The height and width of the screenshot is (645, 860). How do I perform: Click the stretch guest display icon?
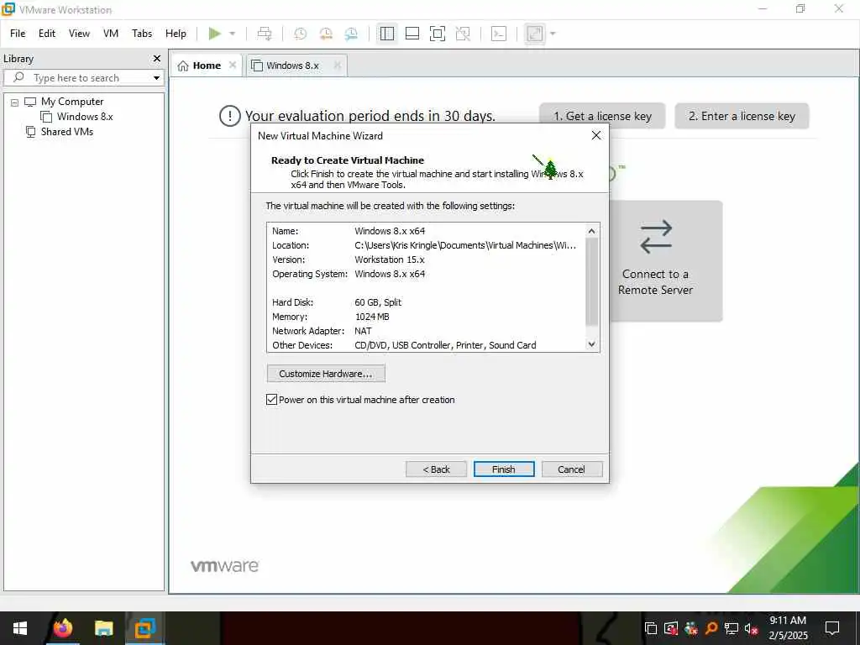click(535, 34)
